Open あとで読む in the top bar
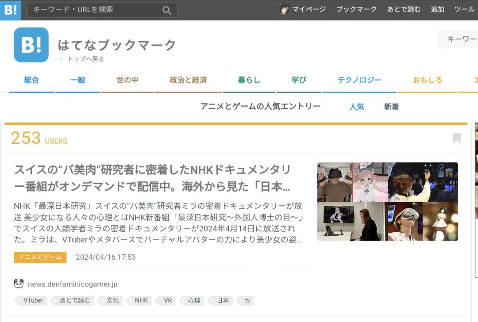 pyautogui.click(x=404, y=9)
